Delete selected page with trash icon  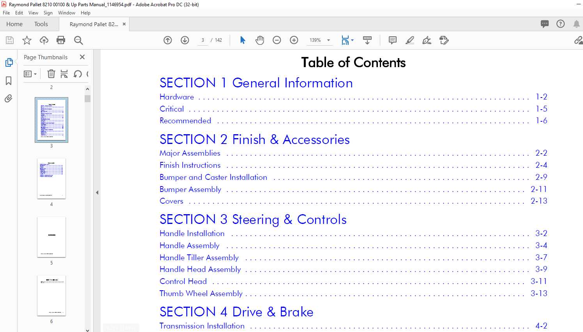pyautogui.click(x=51, y=74)
